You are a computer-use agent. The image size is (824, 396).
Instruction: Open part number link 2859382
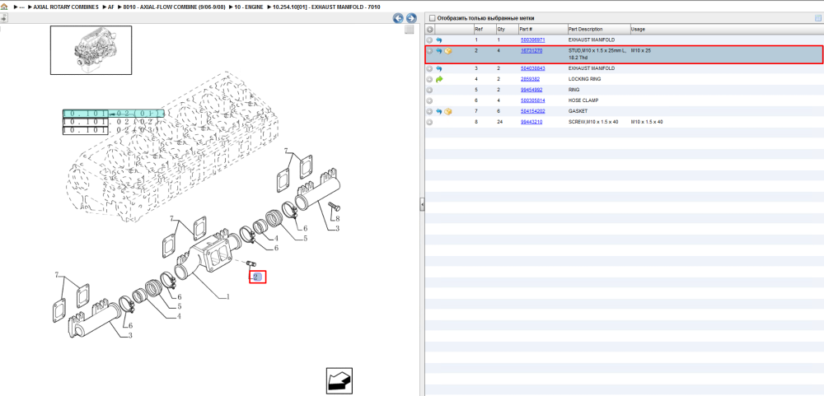(530, 79)
